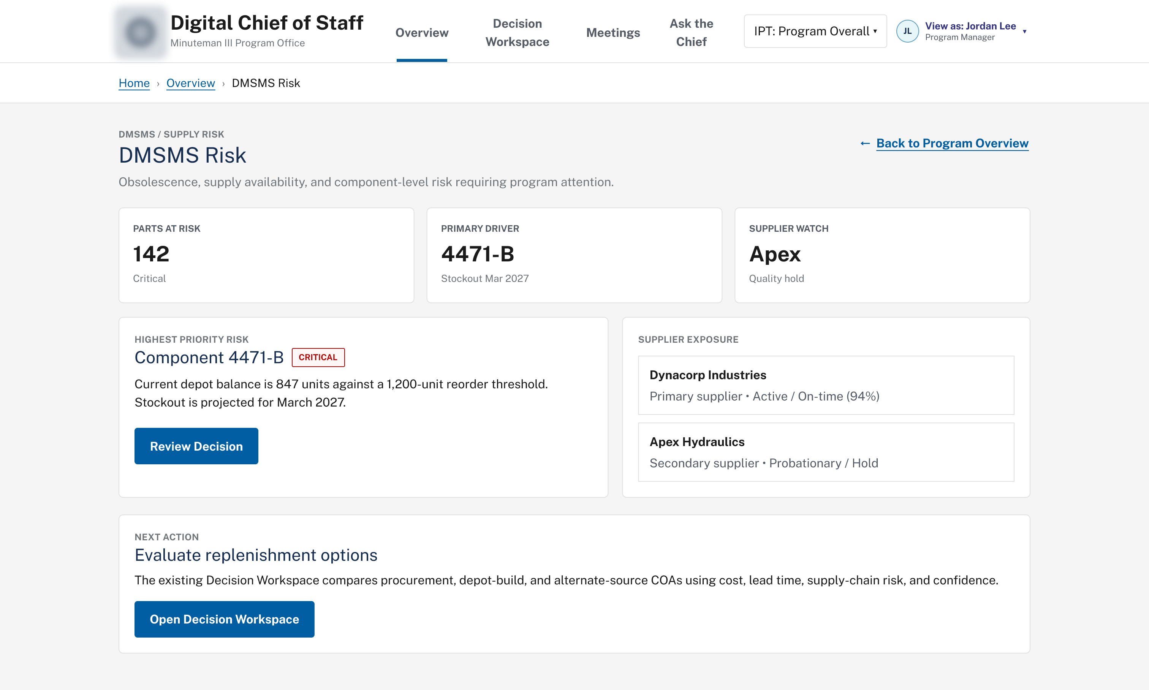
Task: Click the back arrow beside Program Overview link
Action: tap(865, 143)
